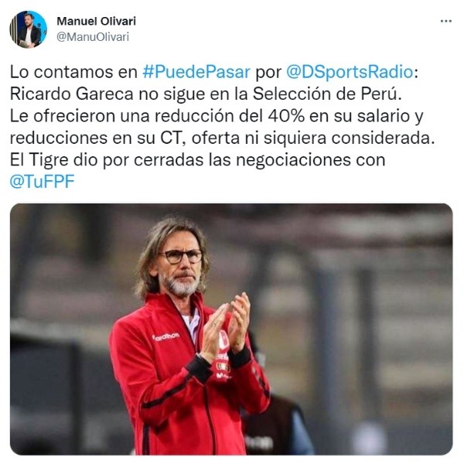464x464 pixels.
Task: Click the text 'Le ofrecieron una reducción del 40%'
Action: coord(157,116)
